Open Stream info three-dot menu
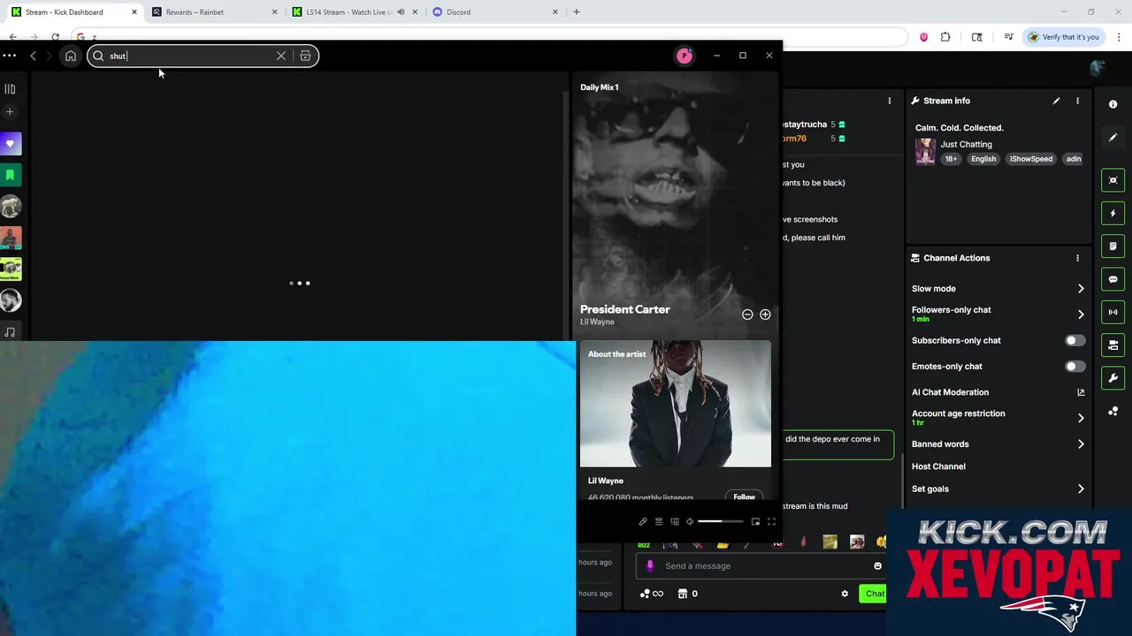This screenshot has width=1132, height=636. pyautogui.click(x=1077, y=101)
